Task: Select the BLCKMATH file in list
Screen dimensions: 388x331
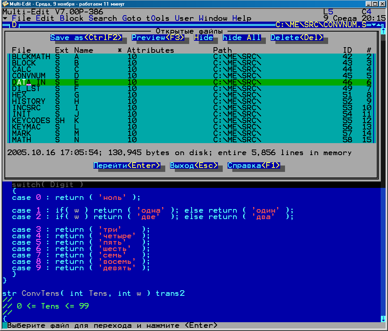Action: [x=29, y=57]
